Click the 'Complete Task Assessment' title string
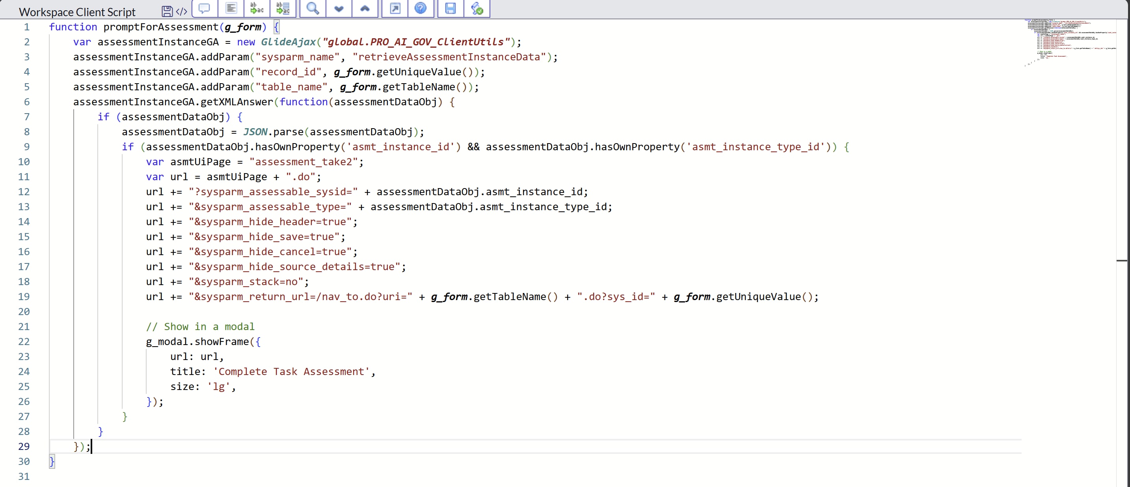 click(x=291, y=371)
